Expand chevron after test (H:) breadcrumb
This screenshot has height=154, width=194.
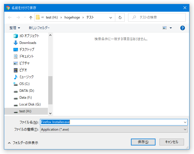coord(61,18)
